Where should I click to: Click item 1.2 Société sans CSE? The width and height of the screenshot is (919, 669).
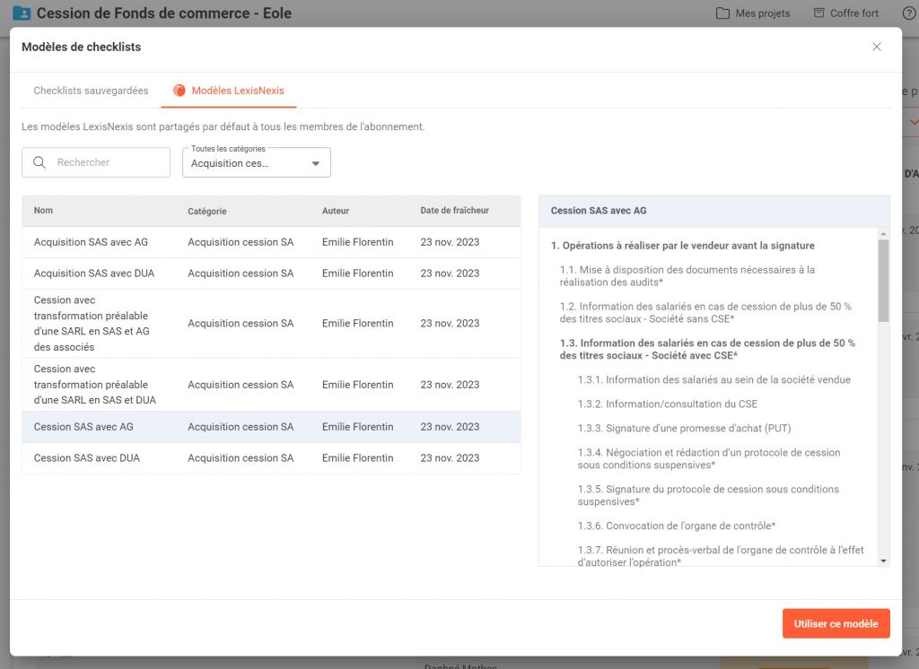tap(705, 313)
